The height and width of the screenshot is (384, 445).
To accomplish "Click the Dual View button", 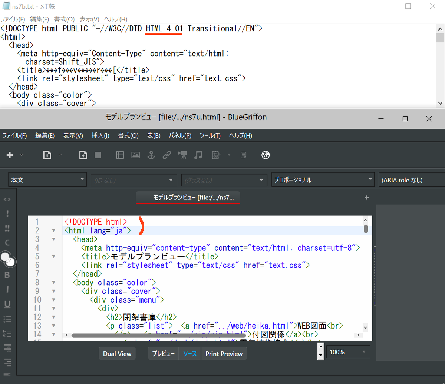I will [x=117, y=354].
